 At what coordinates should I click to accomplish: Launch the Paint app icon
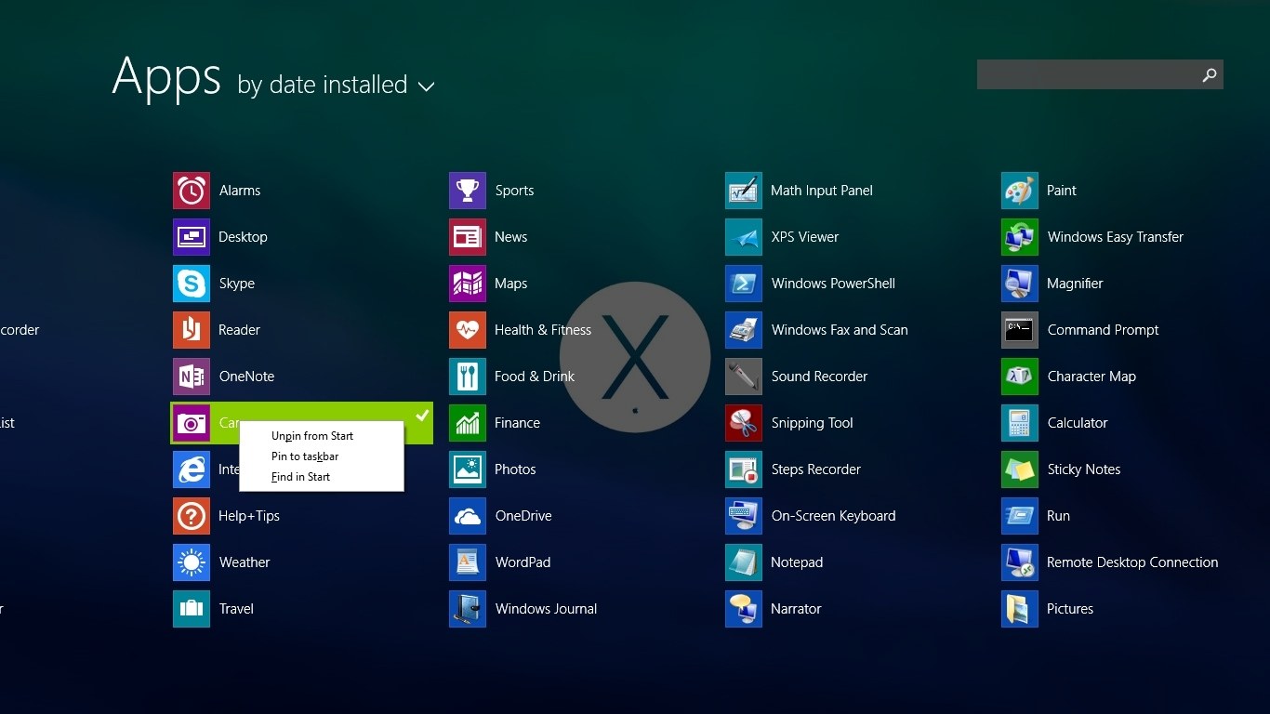pyautogui.click(x=1020, y=191)
